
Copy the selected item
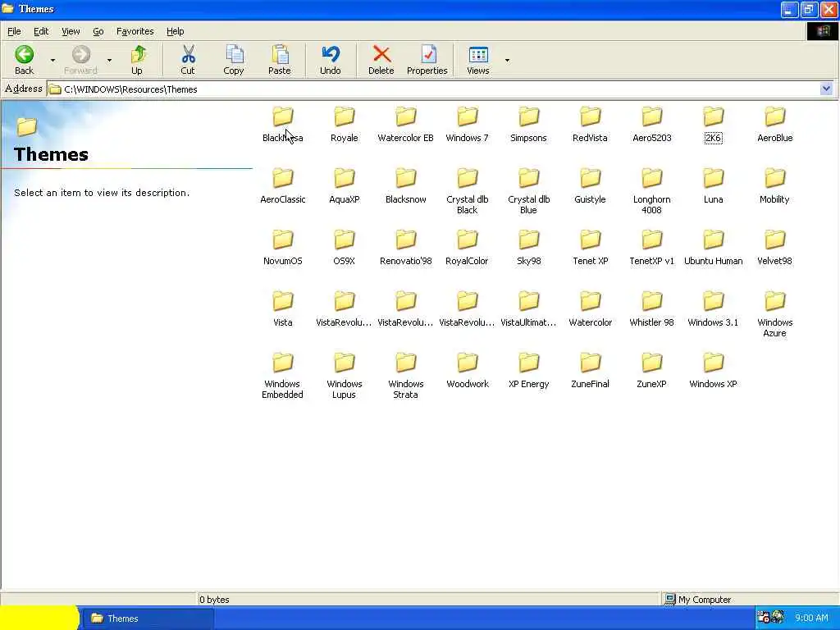click(234, 60)
